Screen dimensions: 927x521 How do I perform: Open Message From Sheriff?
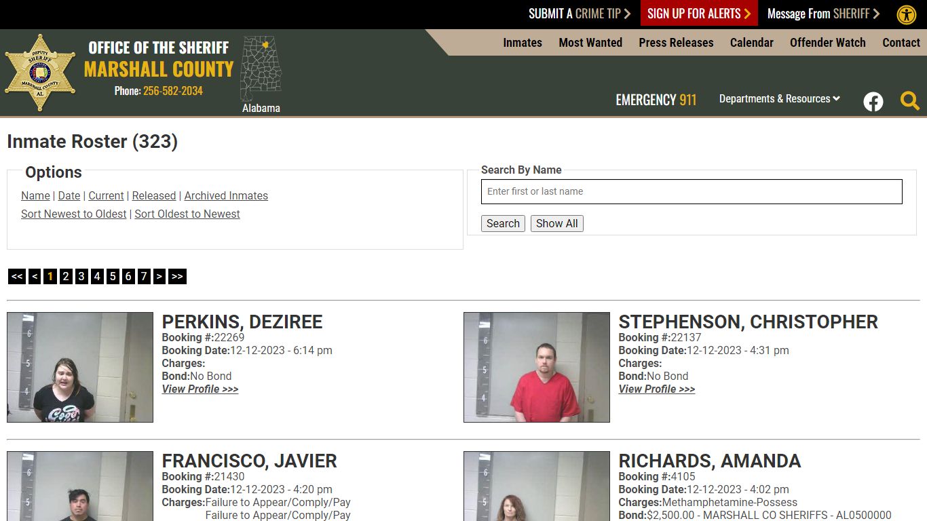click(x=823, y=14)
